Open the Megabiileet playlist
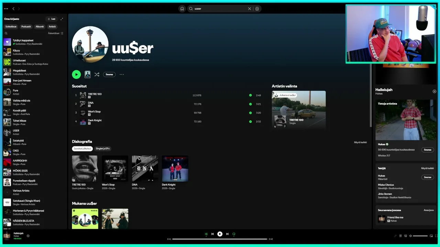The width and height of the screenshot is (440, 247). (x=34, y=72)
